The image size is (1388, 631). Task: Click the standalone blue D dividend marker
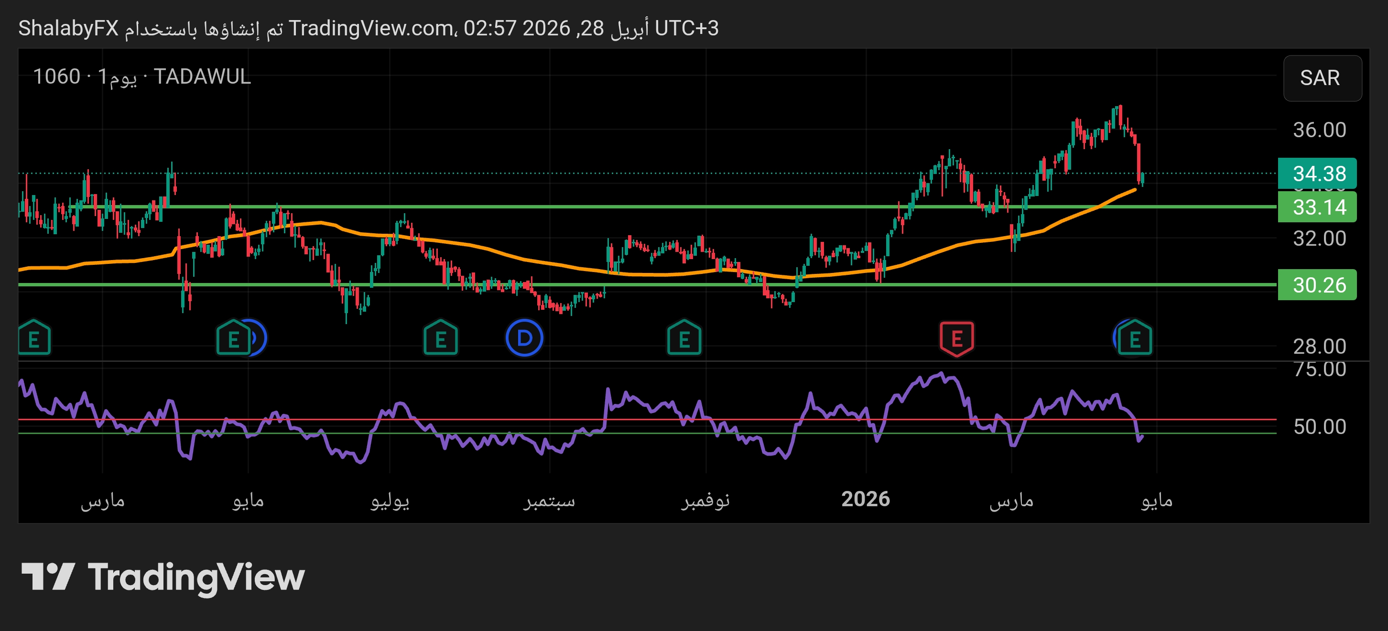524,338
